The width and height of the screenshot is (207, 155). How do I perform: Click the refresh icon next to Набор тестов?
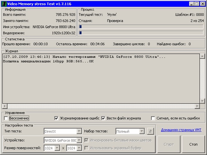click(151, 131)
